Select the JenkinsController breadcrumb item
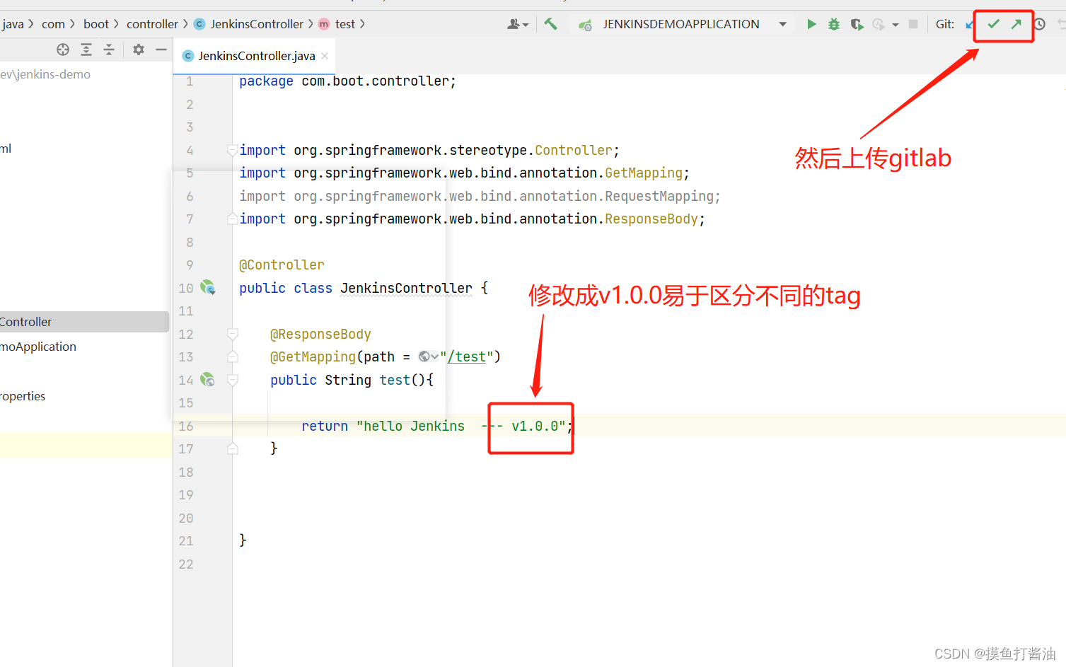Viewport: 1066px width, 667px height. (x=257, y=24)
